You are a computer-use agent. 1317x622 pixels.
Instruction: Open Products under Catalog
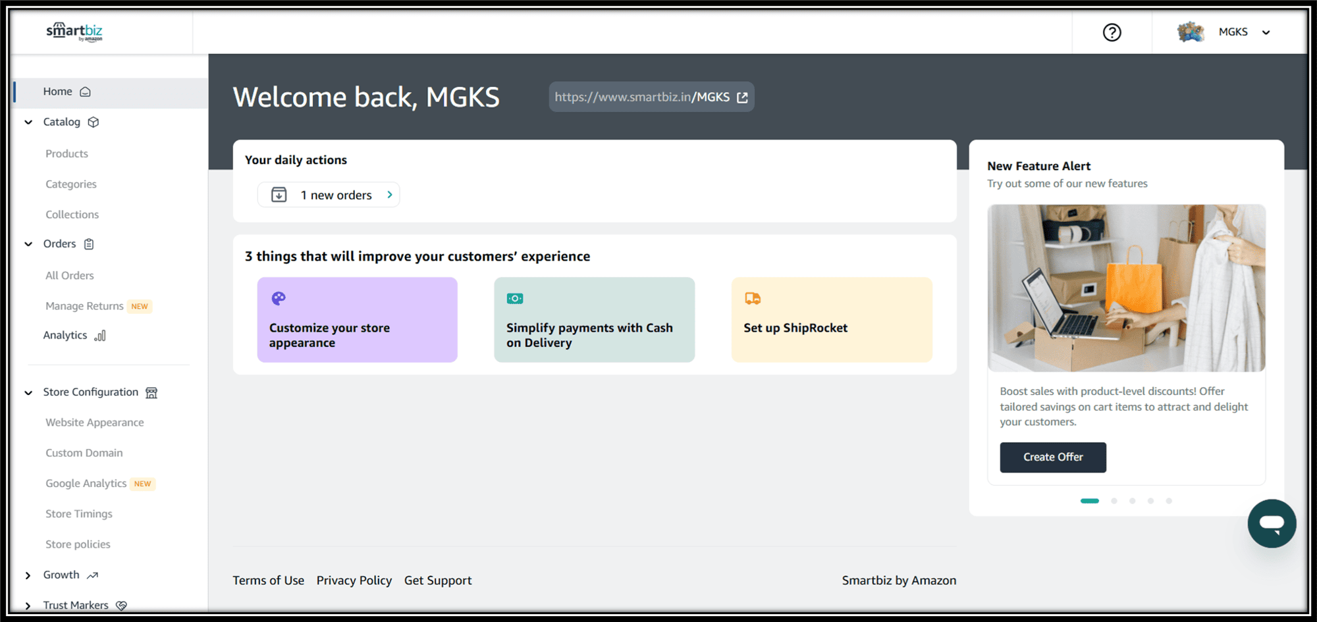pyautogui.click(x=67, y=154)
